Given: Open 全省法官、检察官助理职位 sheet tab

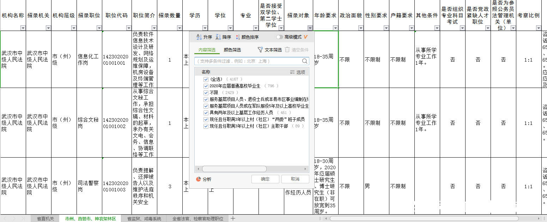Looking at the screenshot, I should click(198, 218).
